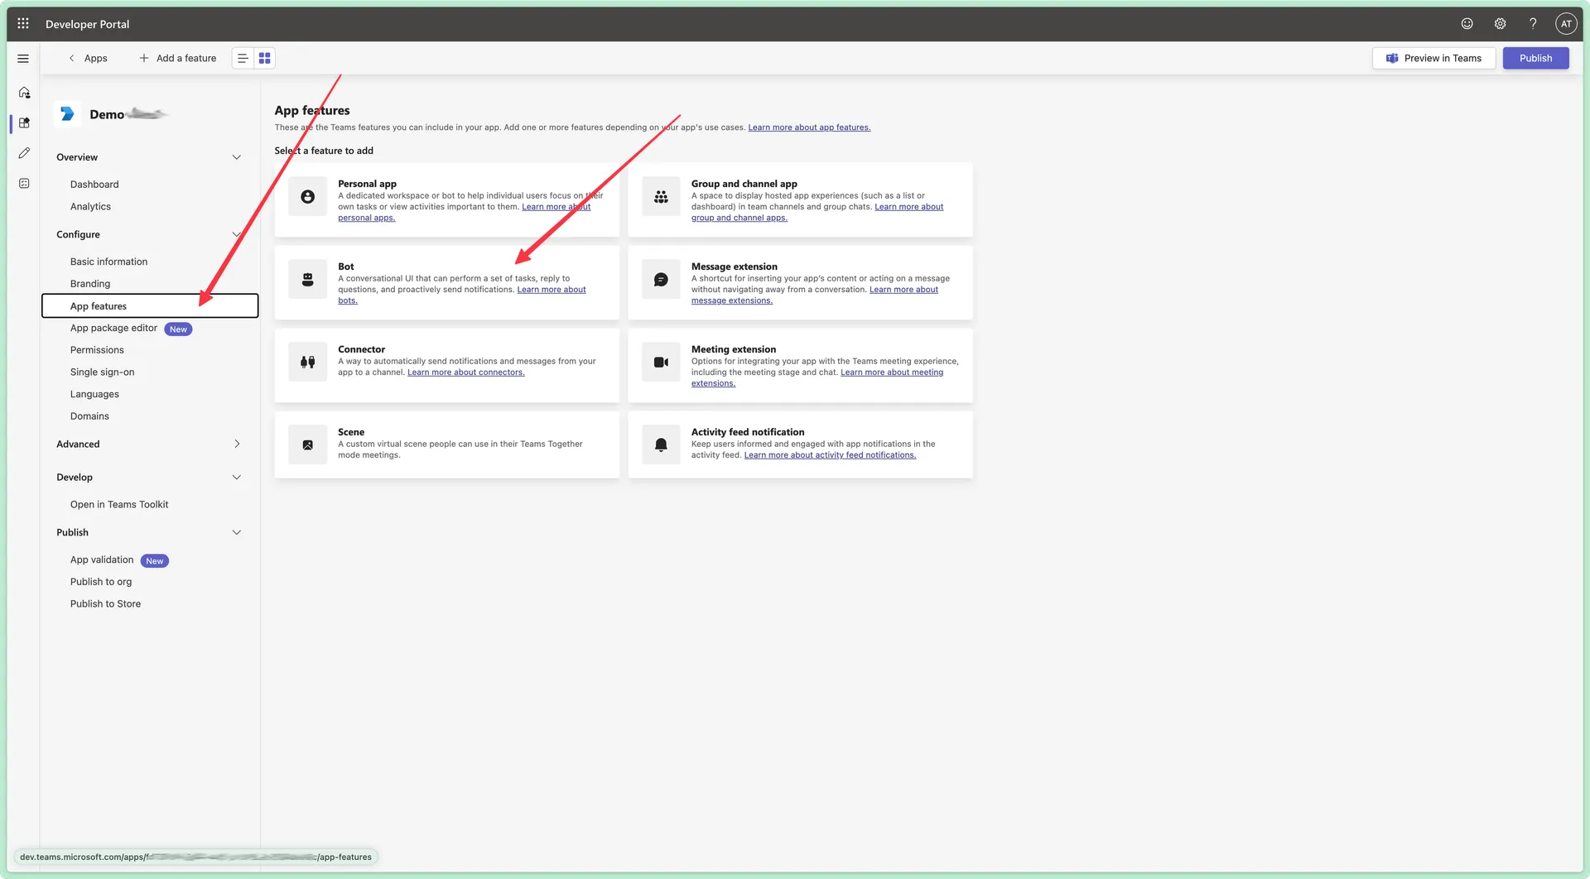Click the Scene card title
This screenshot has width=1590, height=879.
pos(351,432)
